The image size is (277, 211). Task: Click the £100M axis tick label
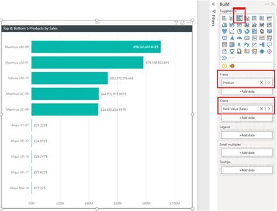(x=175, y=203)
